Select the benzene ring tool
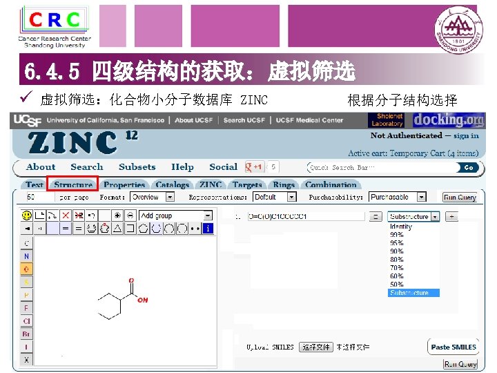497x373 pixels. 92,229
